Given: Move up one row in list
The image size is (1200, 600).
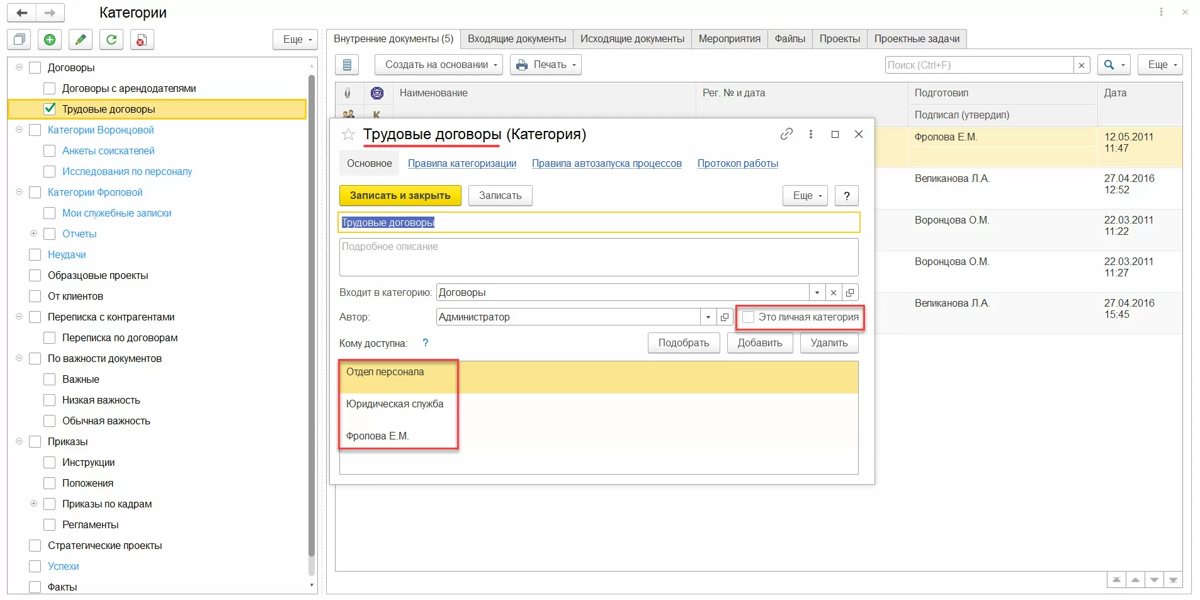Looking at the screenshot, I should (1135, 580).
